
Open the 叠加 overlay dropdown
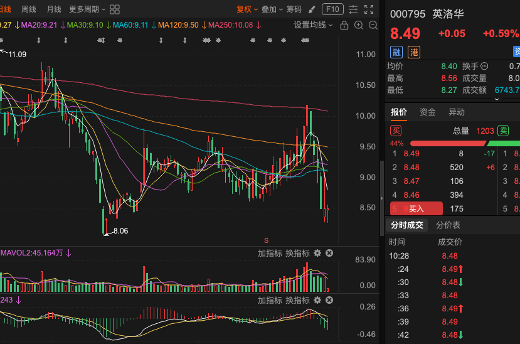tap(272, 9)
